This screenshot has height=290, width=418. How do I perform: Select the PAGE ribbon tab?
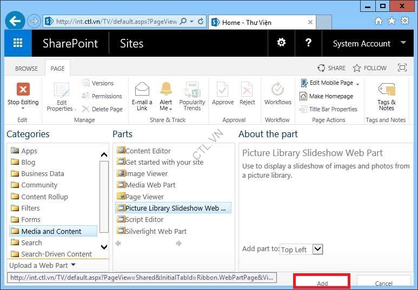(x=57, y=69)
